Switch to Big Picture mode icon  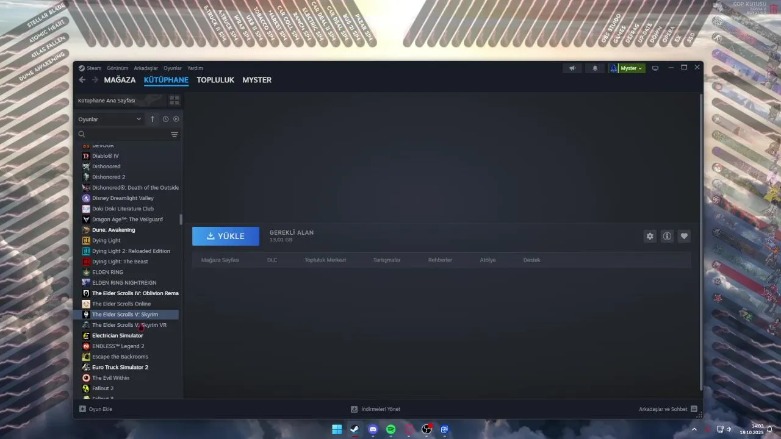tap(655, 68)
